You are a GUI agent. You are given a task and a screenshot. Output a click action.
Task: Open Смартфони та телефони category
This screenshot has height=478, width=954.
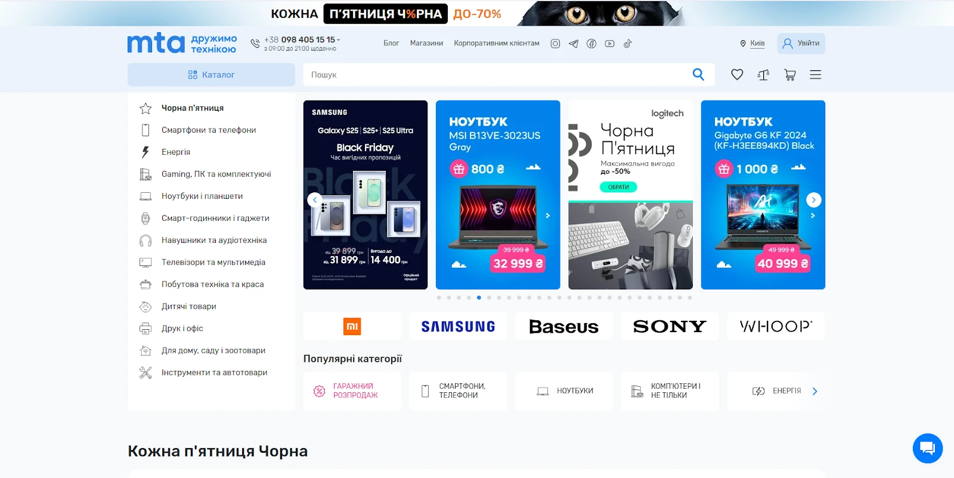pos(208,130)
